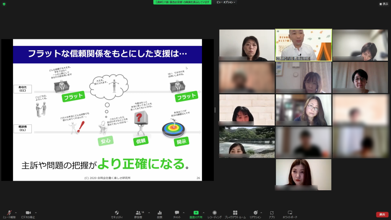
Task: Unmute the microphone (ミュート解除)
Action: point(9,214)
